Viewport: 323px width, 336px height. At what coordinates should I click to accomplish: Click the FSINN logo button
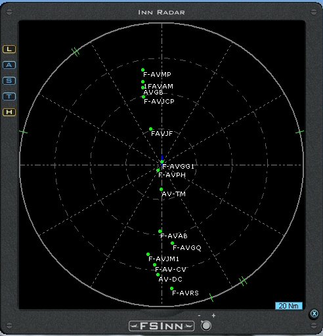click(x=161, y=326)
